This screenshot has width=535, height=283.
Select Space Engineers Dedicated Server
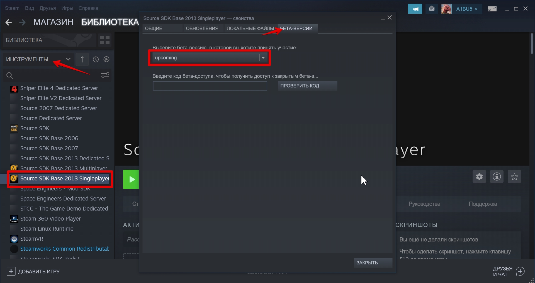(x=63, y=199)
